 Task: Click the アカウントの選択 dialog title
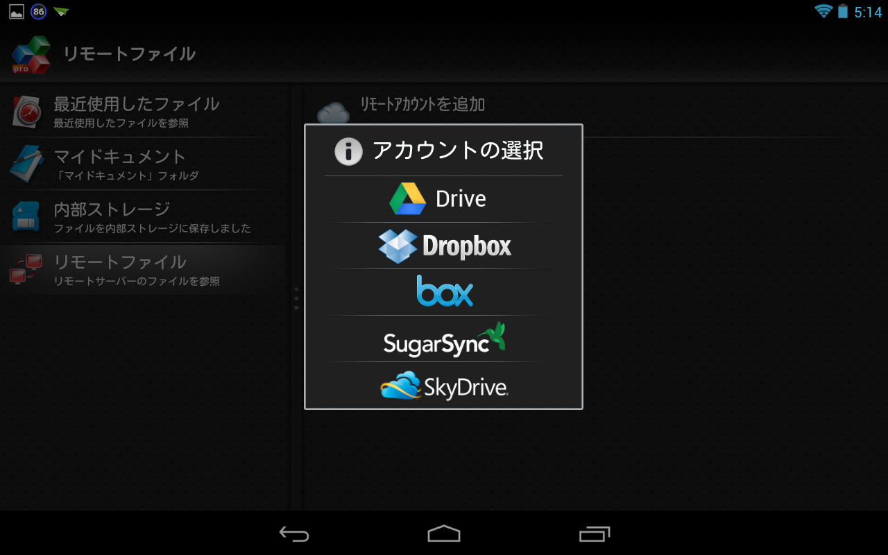[458, 151]
